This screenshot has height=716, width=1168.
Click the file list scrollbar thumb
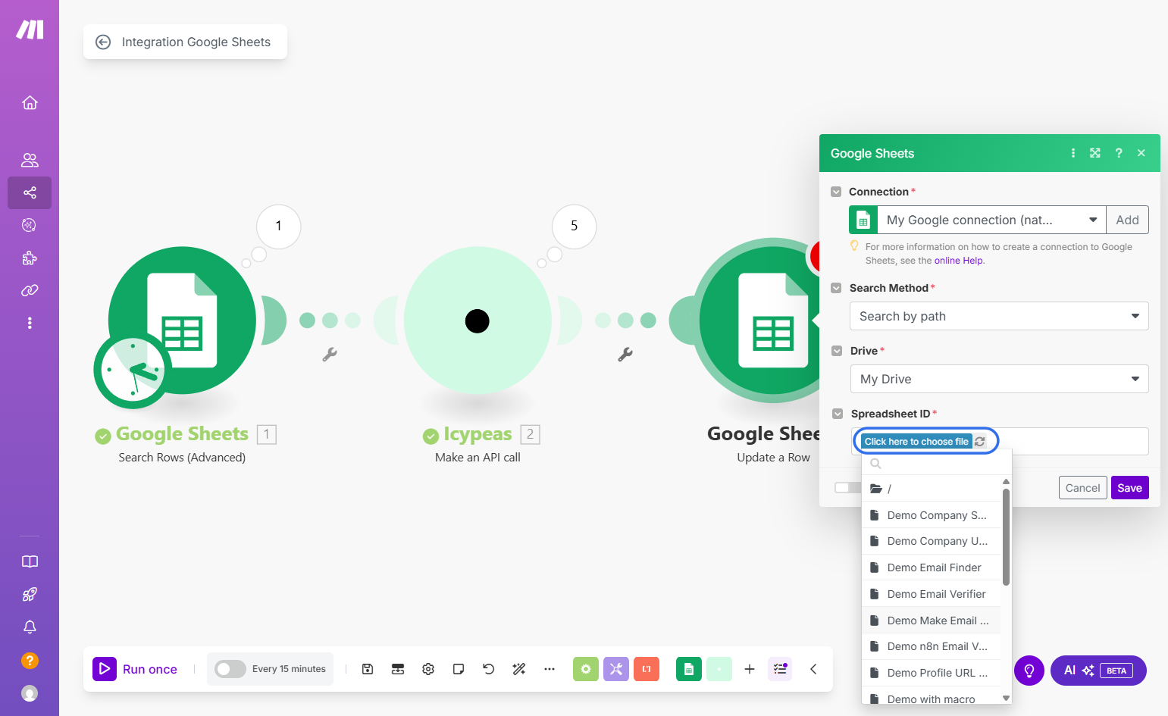click(x=1006, y=537)
